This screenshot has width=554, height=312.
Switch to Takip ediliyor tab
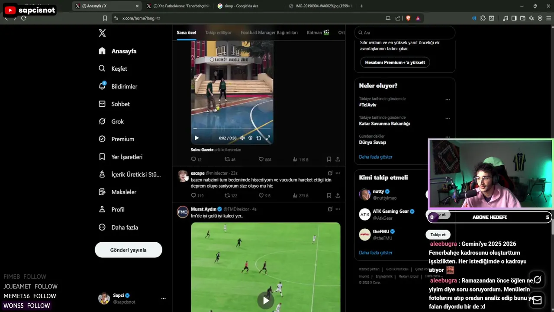coord(218,32)
